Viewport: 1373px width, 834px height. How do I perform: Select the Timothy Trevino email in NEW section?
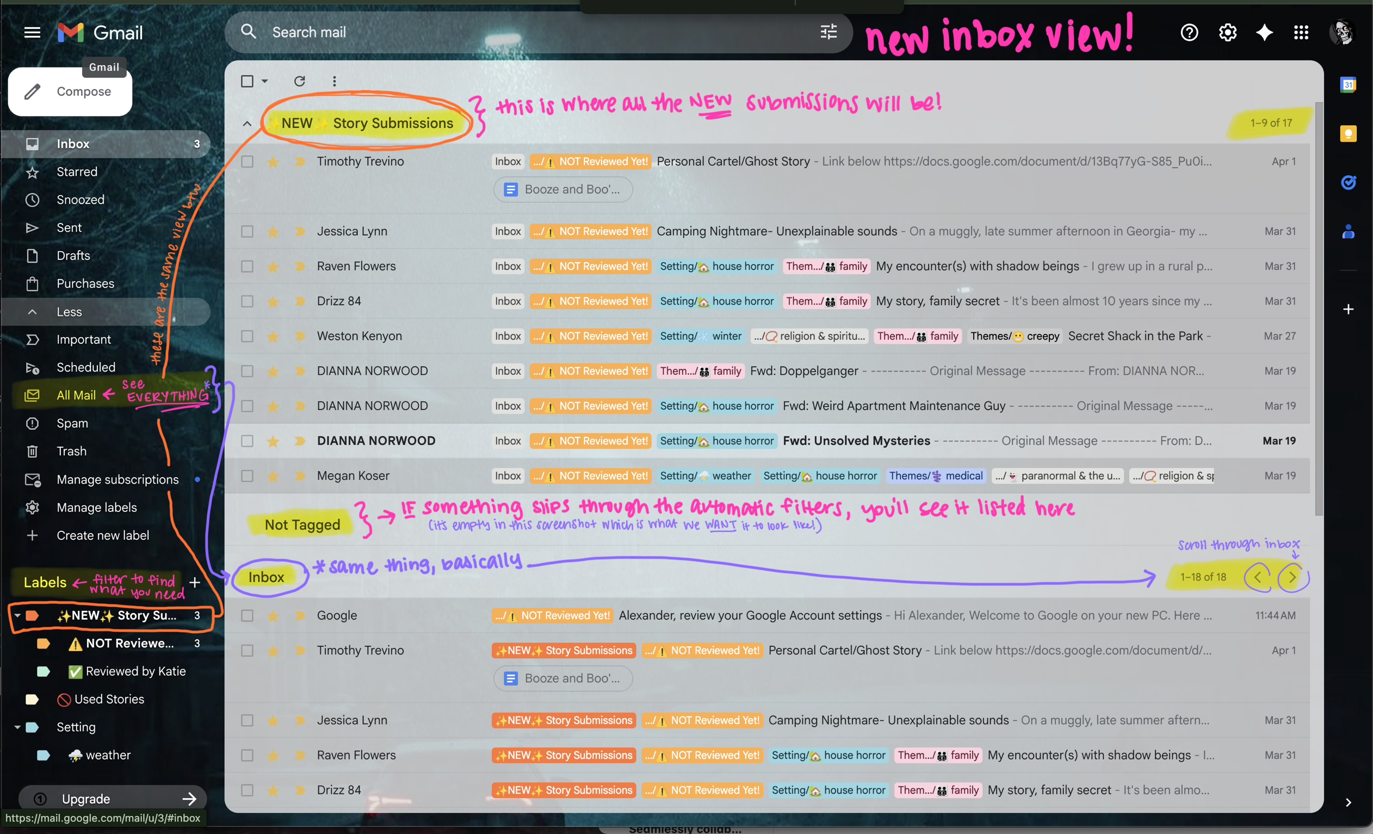coord(247,162)
